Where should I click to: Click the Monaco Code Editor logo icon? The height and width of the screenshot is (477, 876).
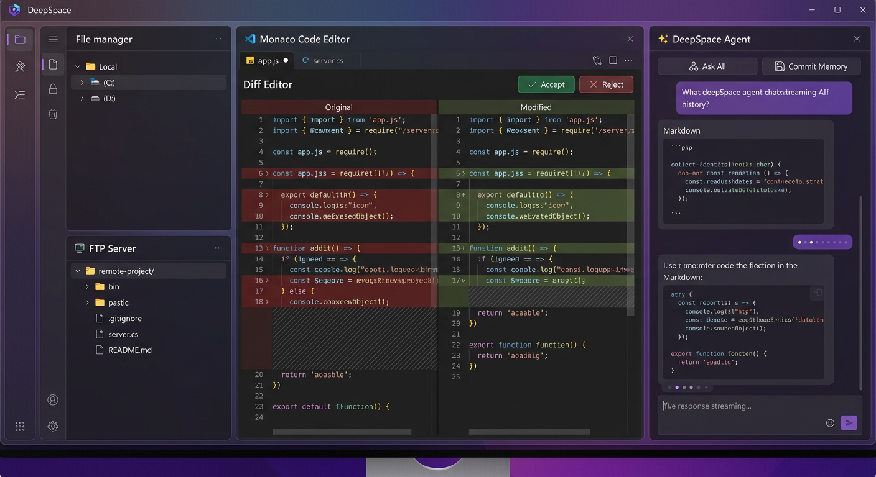pos(250,39)
